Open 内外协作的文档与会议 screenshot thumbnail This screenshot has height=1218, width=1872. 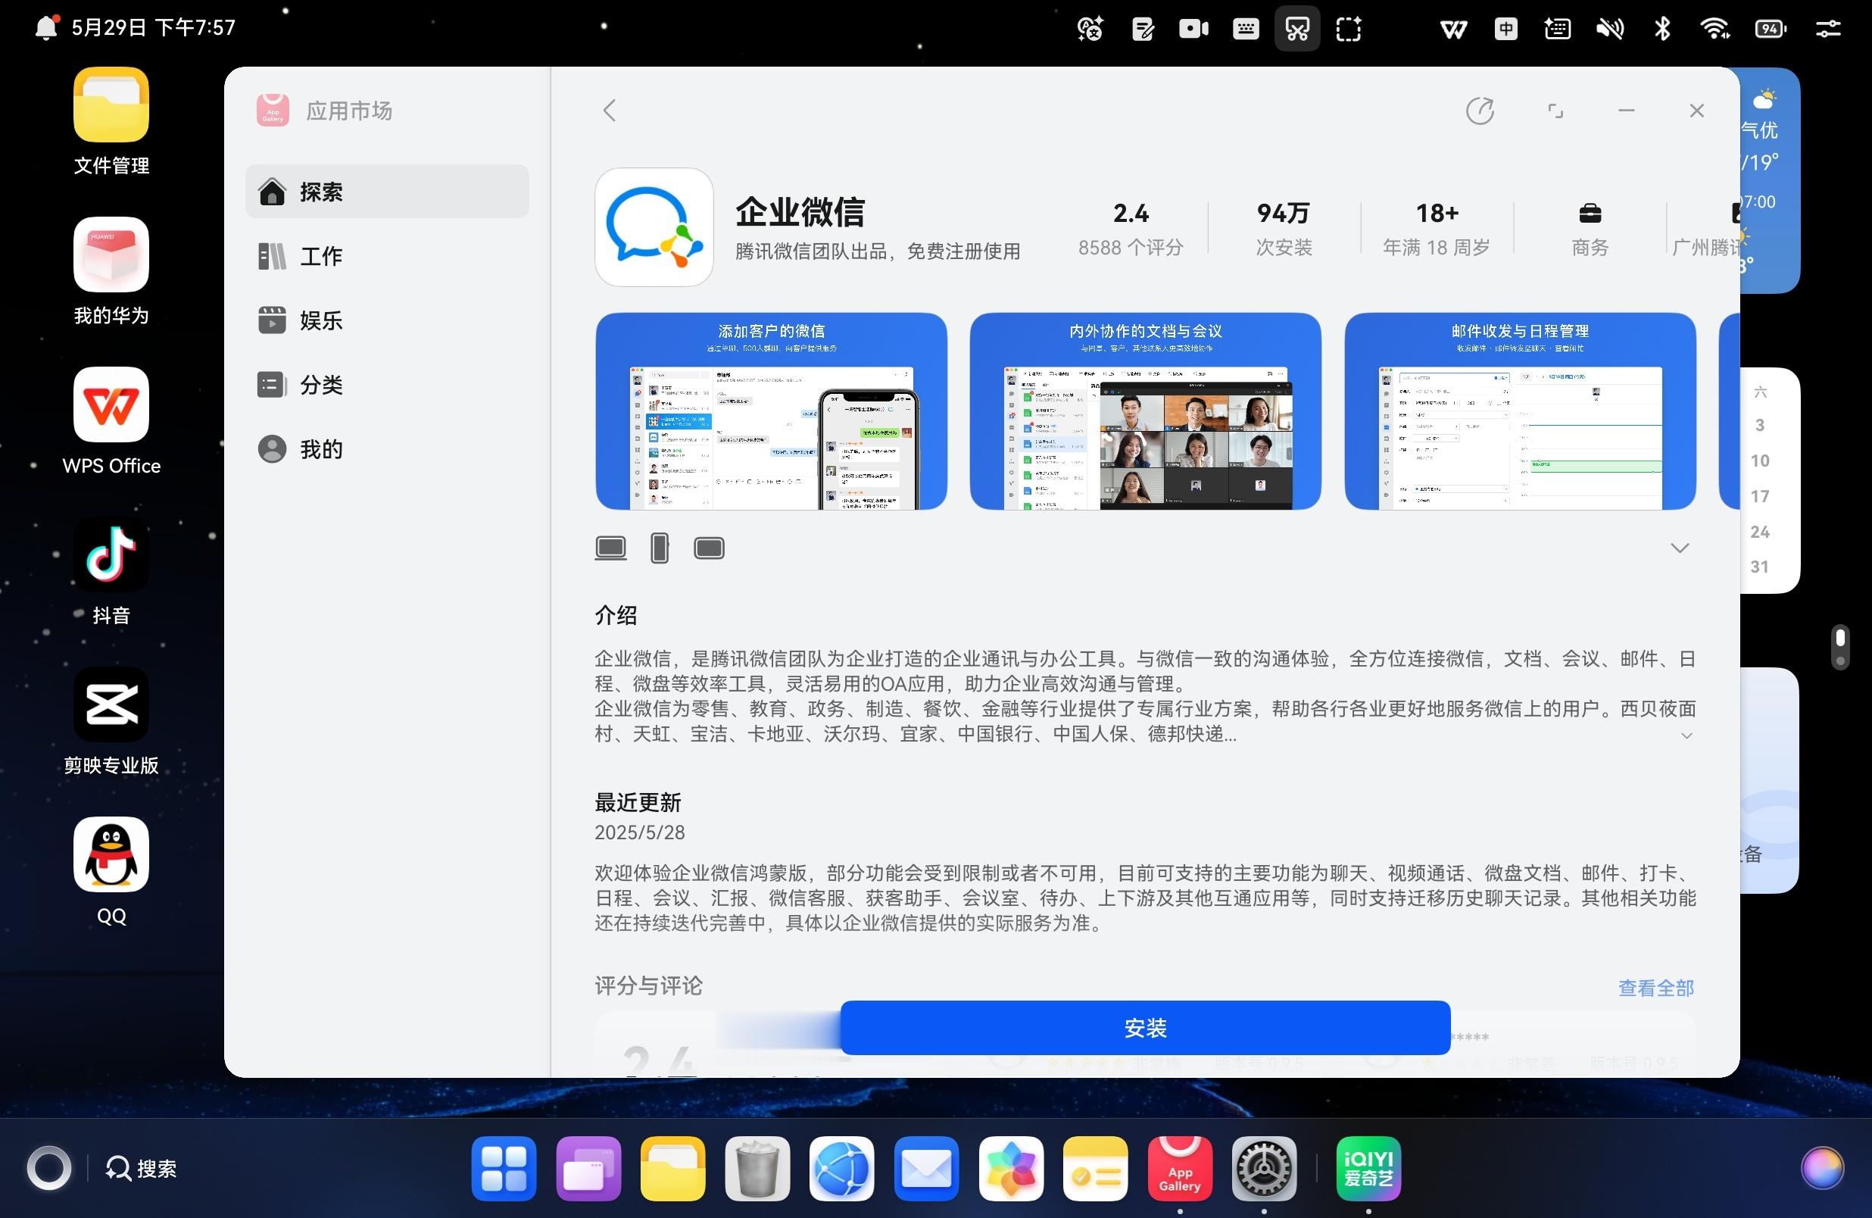pos(1145,411)
